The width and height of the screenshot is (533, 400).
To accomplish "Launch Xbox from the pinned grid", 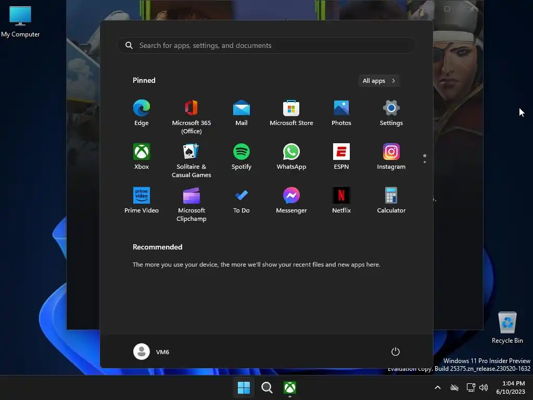I will (x=142, y=157).
